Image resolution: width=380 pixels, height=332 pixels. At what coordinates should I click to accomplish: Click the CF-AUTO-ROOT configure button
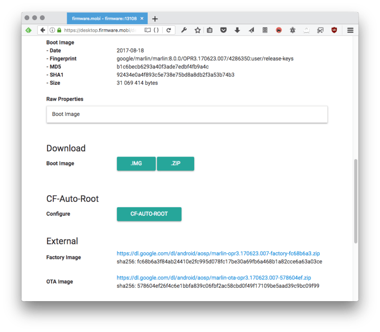(149, 214)
